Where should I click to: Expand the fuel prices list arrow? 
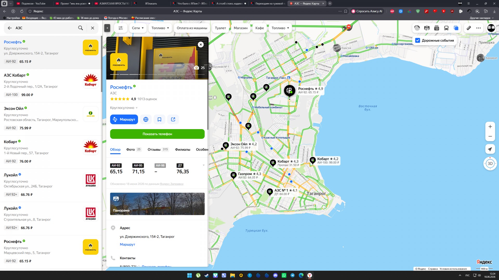pyautogui.click(x=203, y=165)
